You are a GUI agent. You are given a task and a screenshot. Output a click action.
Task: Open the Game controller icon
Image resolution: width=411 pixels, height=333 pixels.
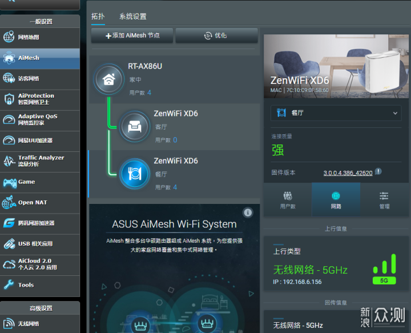(10, 183)
